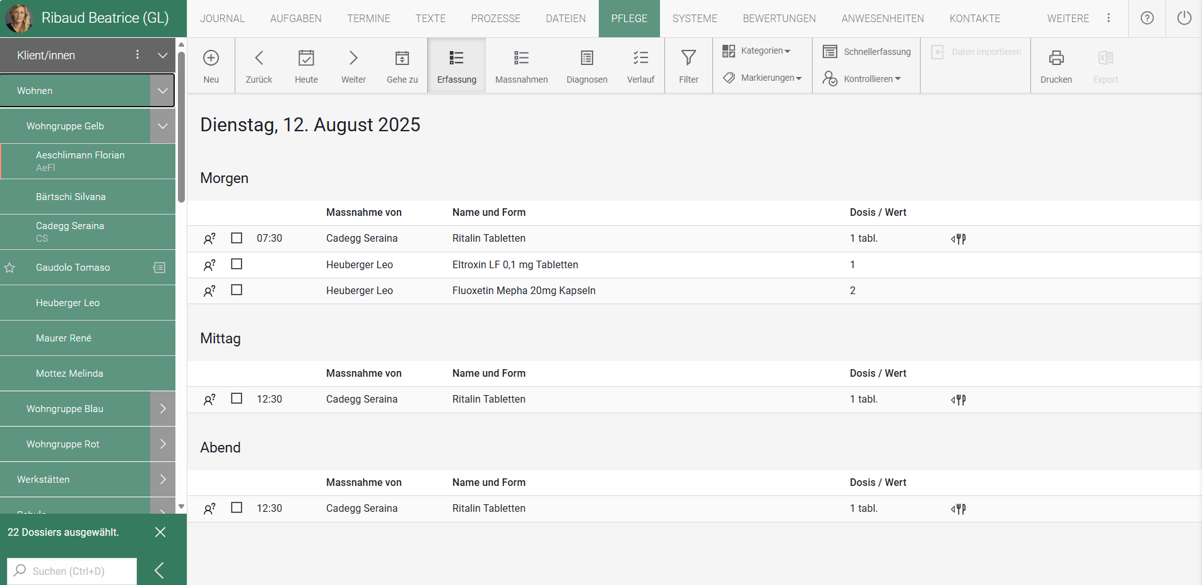Open the Kategorien dropdown
The width and height of the screenshot is (1202, 585).
click(x=757, y=50)
